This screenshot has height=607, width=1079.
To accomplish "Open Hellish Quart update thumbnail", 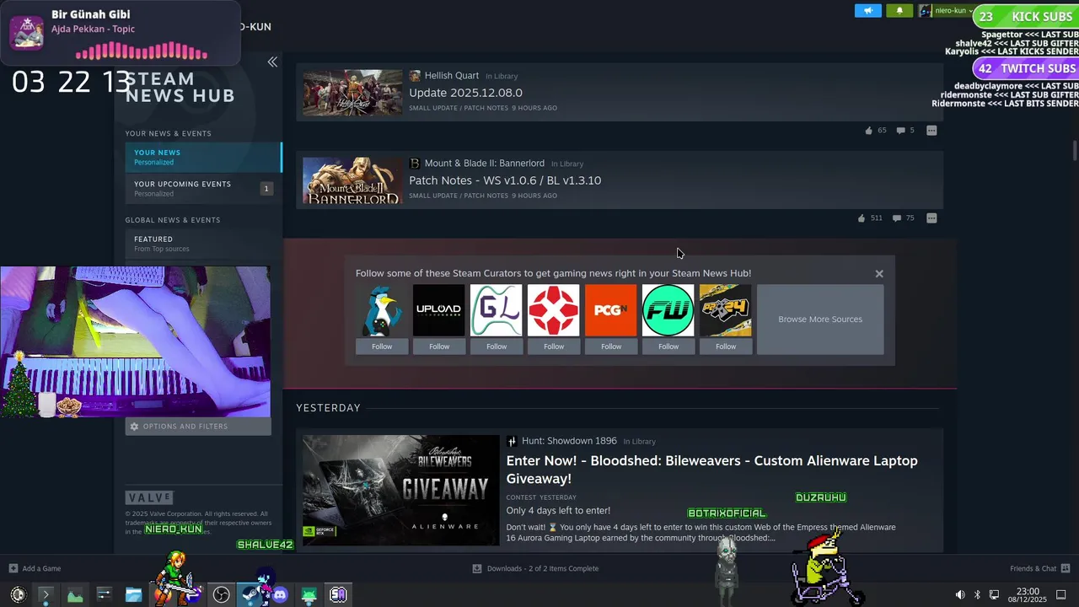I will [352, 93].
